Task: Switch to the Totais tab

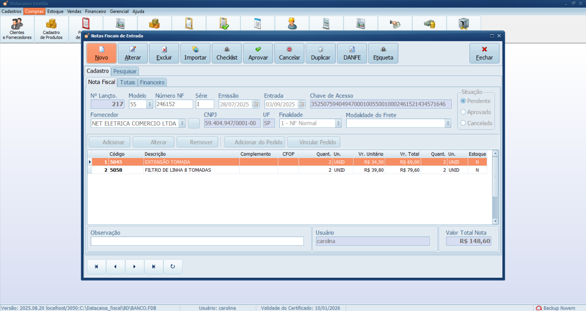Action: coord(127,82)
